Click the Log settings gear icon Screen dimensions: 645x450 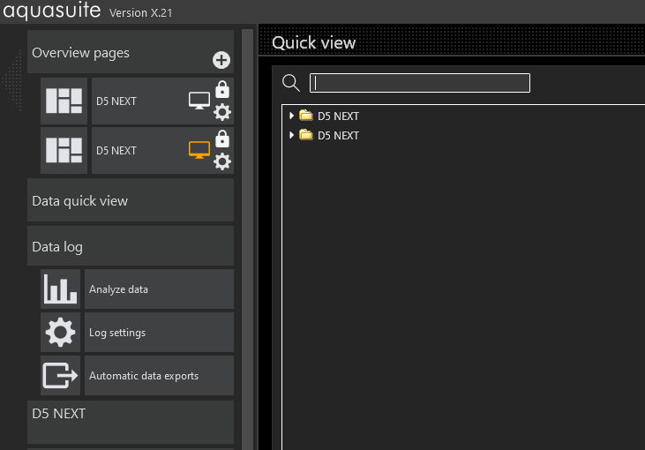coord(60,333)
